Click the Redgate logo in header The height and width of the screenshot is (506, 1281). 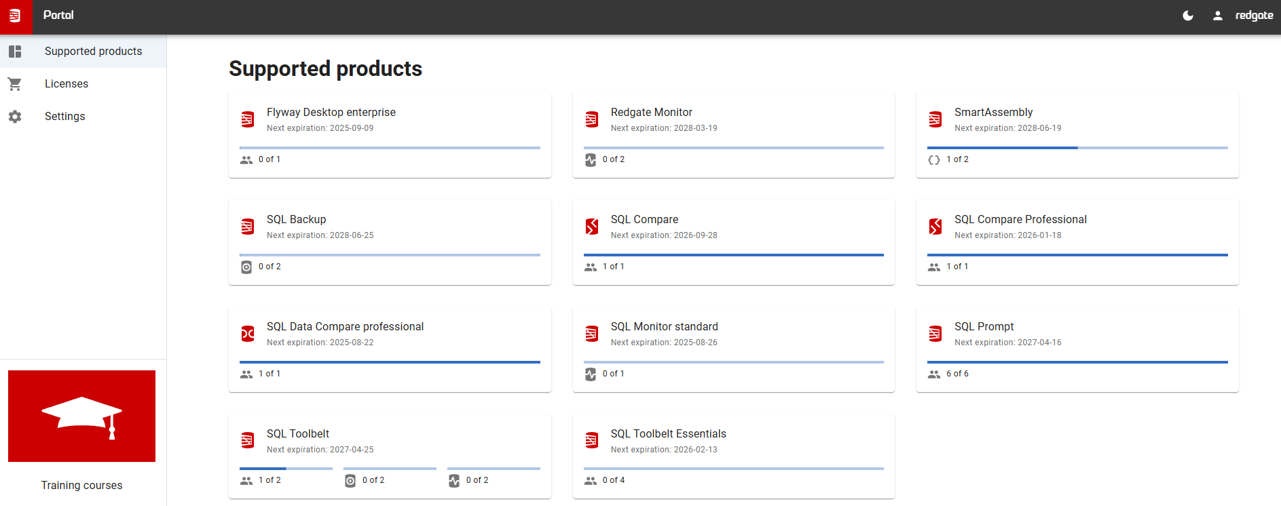[x=16, y=16]
